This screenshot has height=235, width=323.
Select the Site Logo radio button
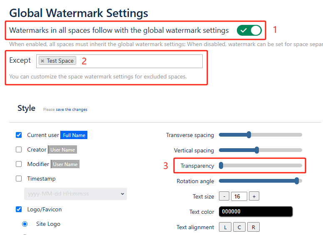pos(25,224)
